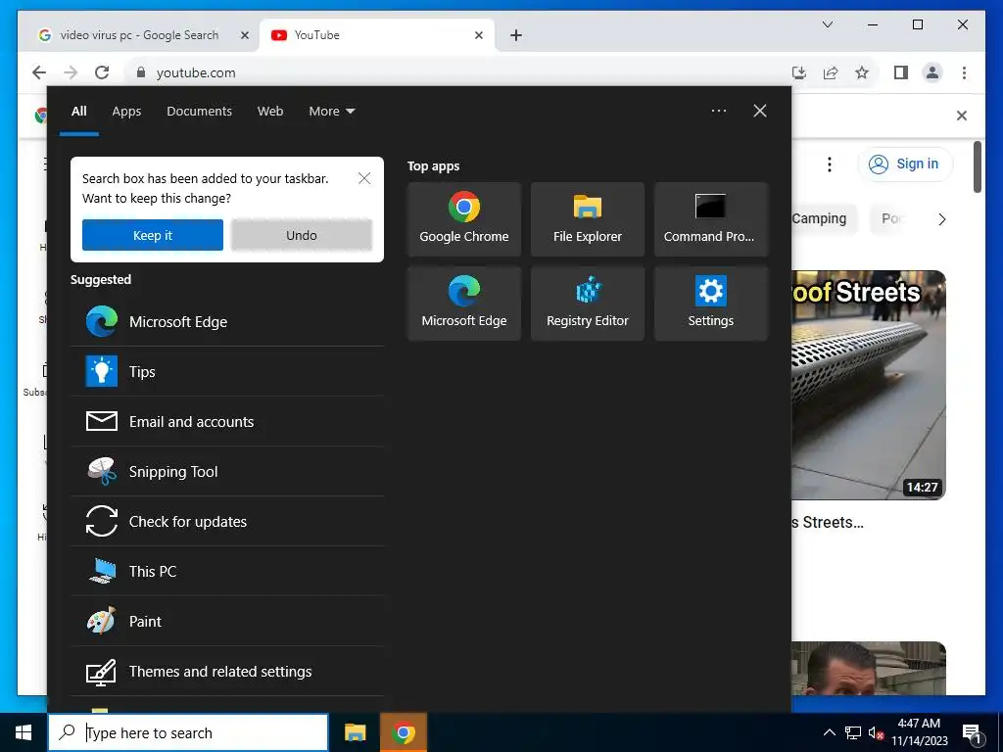This screenshot has height=752, width=1003.
Task: Share this page from Chrome toolbar
Action: (x=831, y=72)
